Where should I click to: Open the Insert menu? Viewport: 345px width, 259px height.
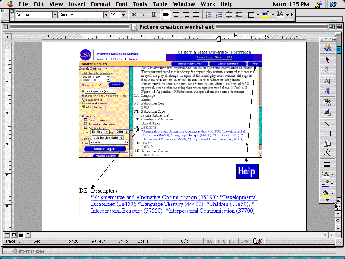(x=77, y=4)
